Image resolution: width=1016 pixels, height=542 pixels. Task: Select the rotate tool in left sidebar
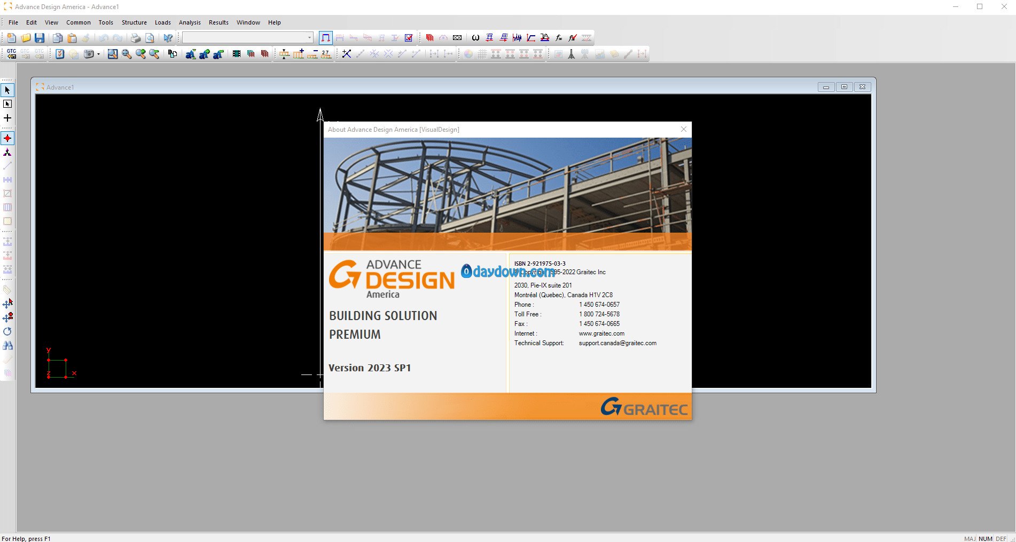7,331
